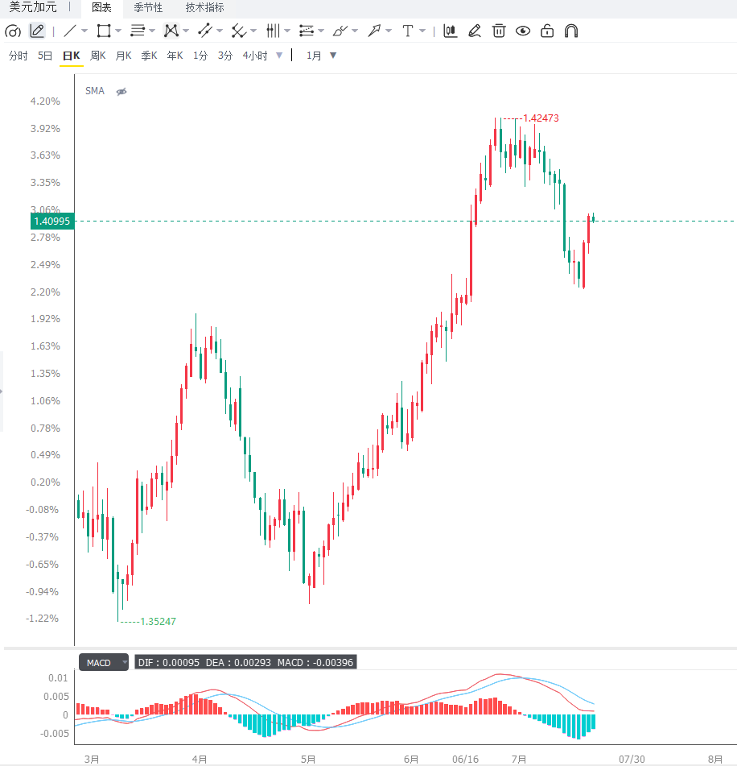The width and height of the screenshot is (737, 766).
Task: Open the 技术指标 tab
Action: click(205, 8)
